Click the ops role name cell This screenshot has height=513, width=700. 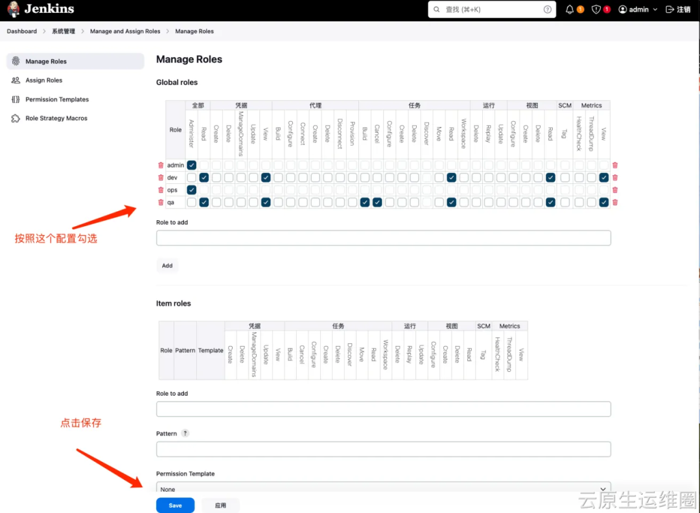176,190
